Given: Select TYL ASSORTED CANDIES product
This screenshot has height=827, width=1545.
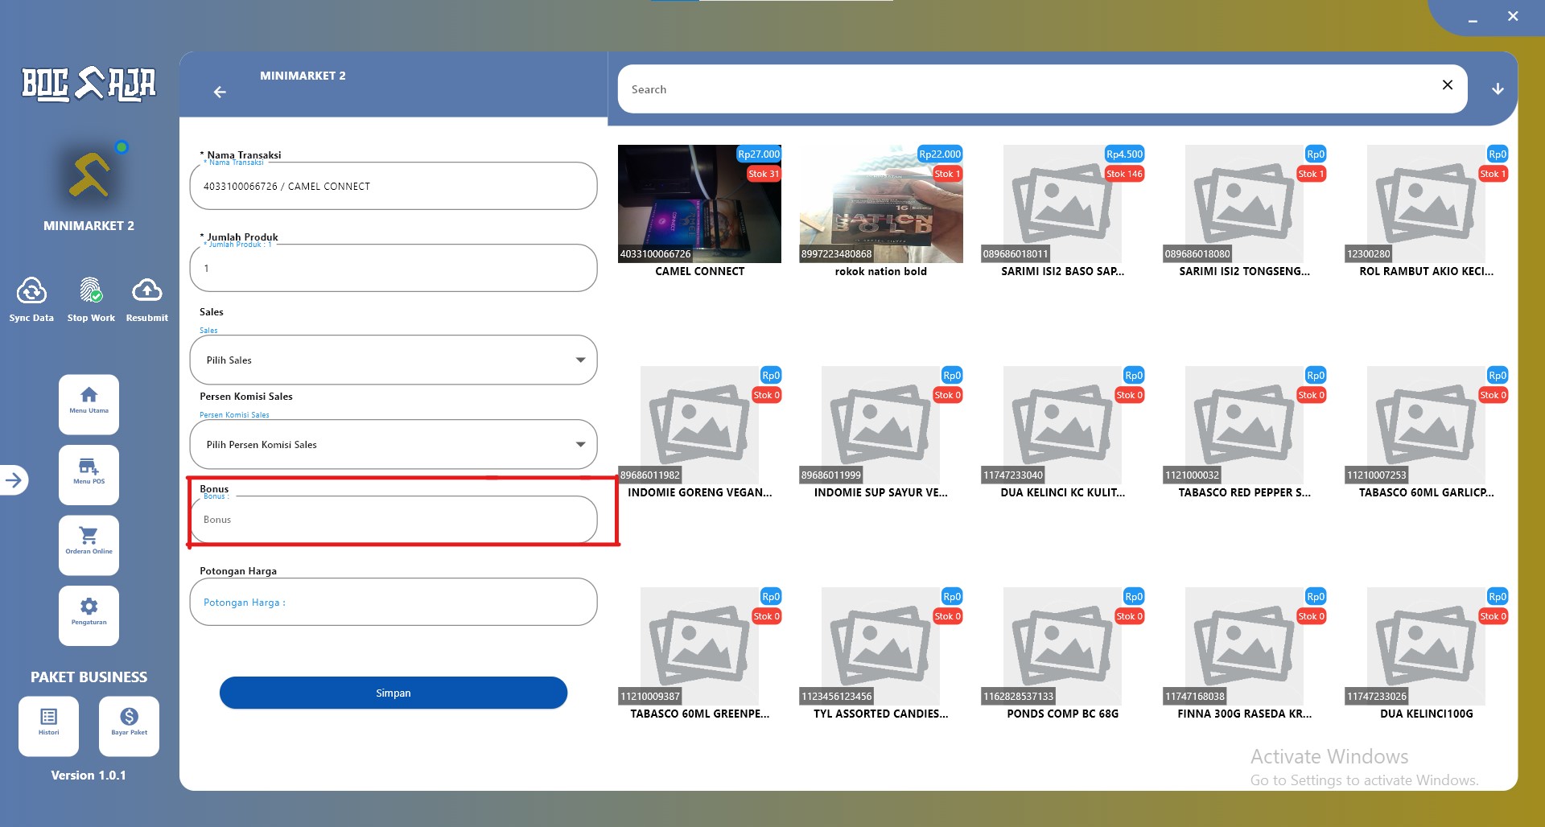Looking at the screenshot, I should [x=881, y=646].
